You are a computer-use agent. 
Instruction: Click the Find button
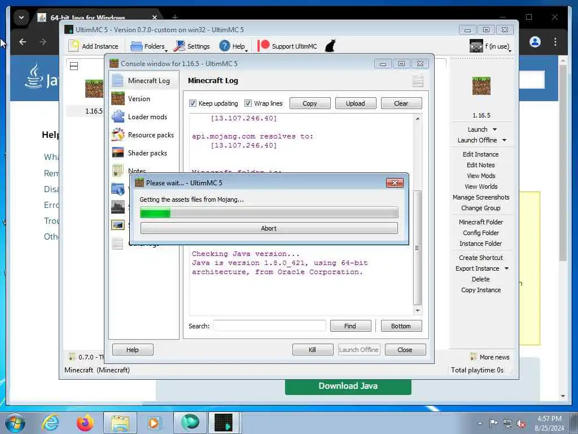350,326
